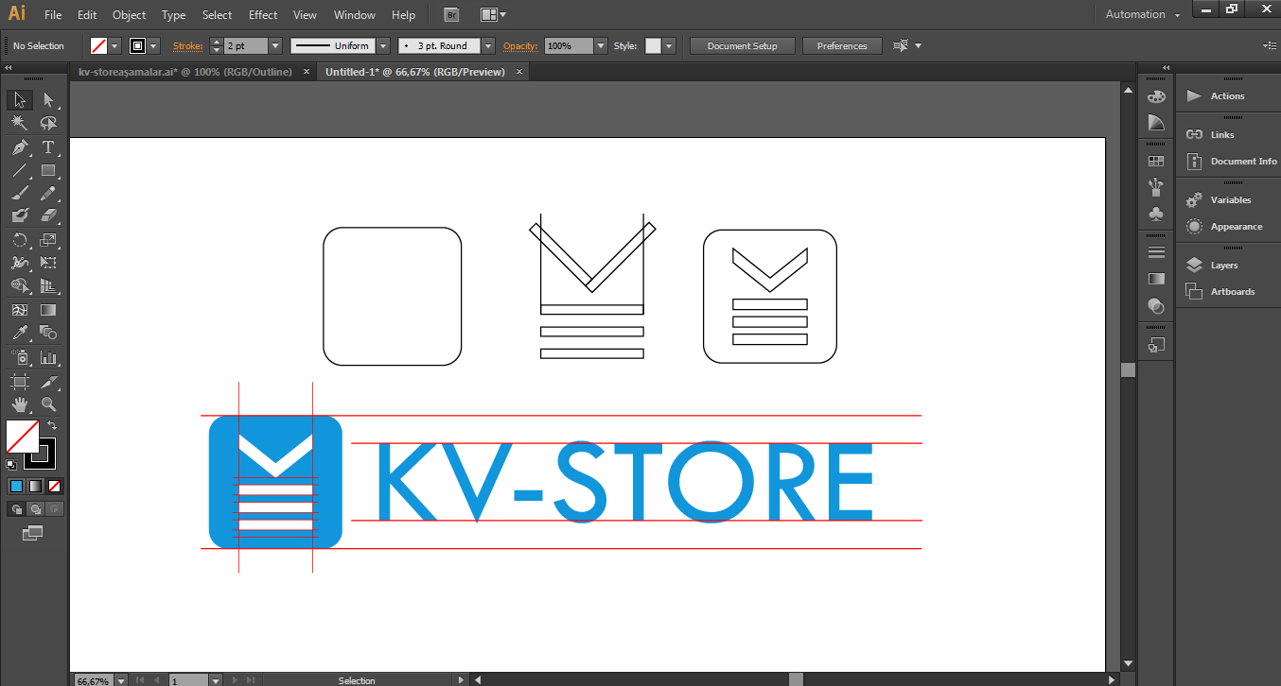Select the Scale tool

tap(48, 240)
